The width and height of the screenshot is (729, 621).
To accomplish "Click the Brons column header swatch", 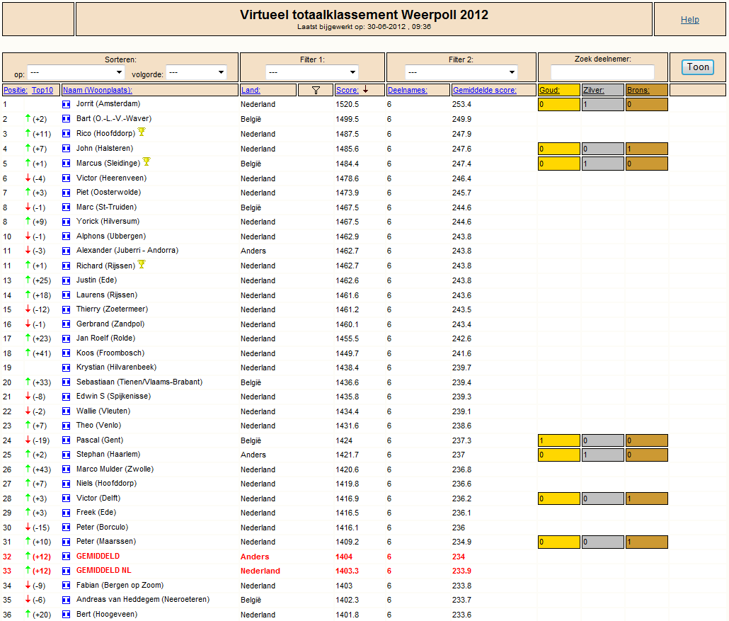I will tap(647, 90).
